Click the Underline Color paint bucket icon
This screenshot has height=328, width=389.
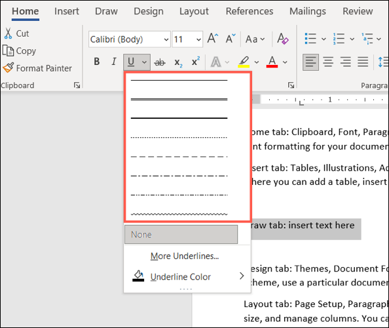138,276
